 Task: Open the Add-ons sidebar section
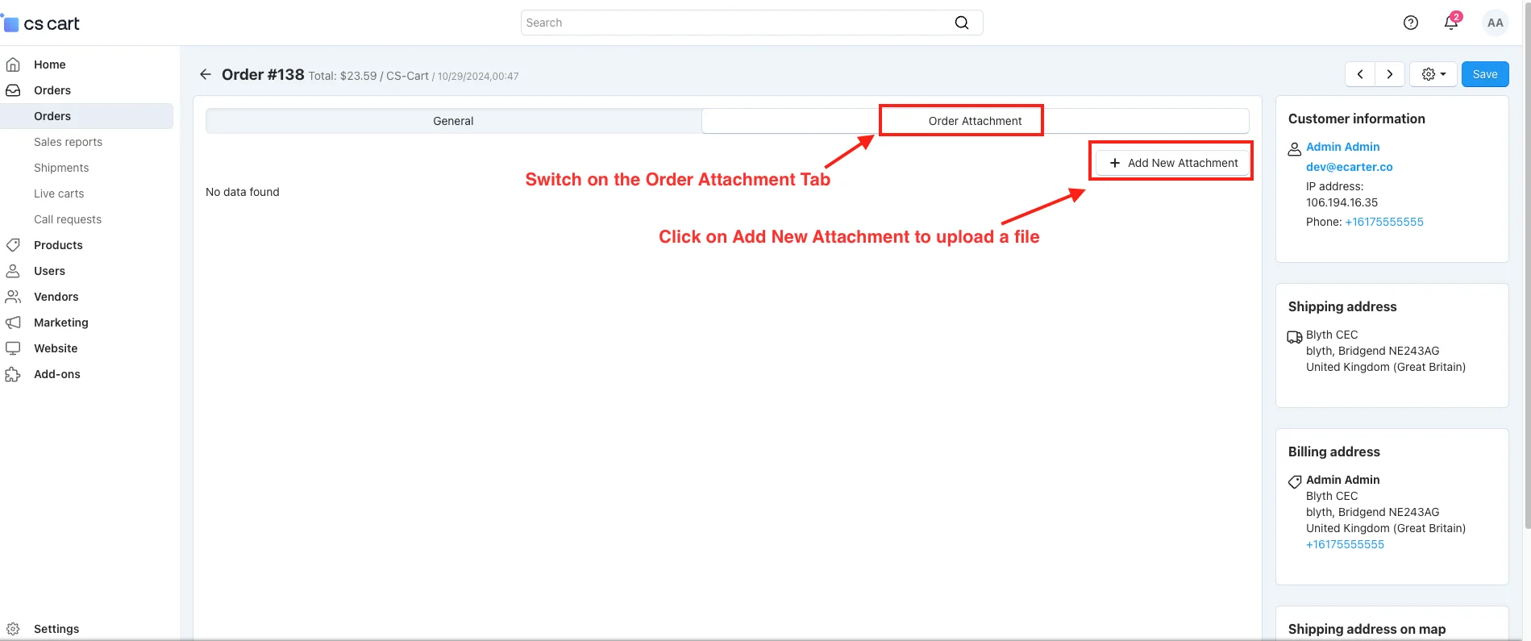tap(56, 374)
